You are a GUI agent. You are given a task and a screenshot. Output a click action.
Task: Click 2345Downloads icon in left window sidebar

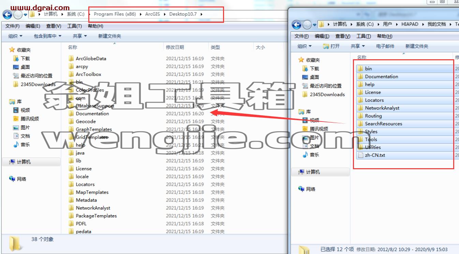pos(16,84)
